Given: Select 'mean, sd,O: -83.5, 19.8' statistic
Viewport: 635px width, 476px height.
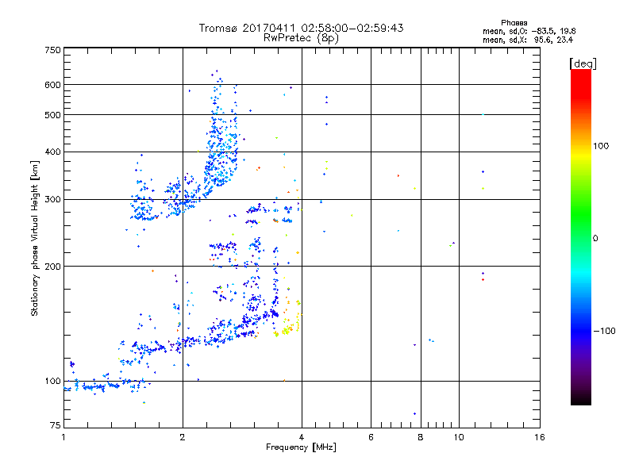Looking at the screenshot, I should point(529,31).
